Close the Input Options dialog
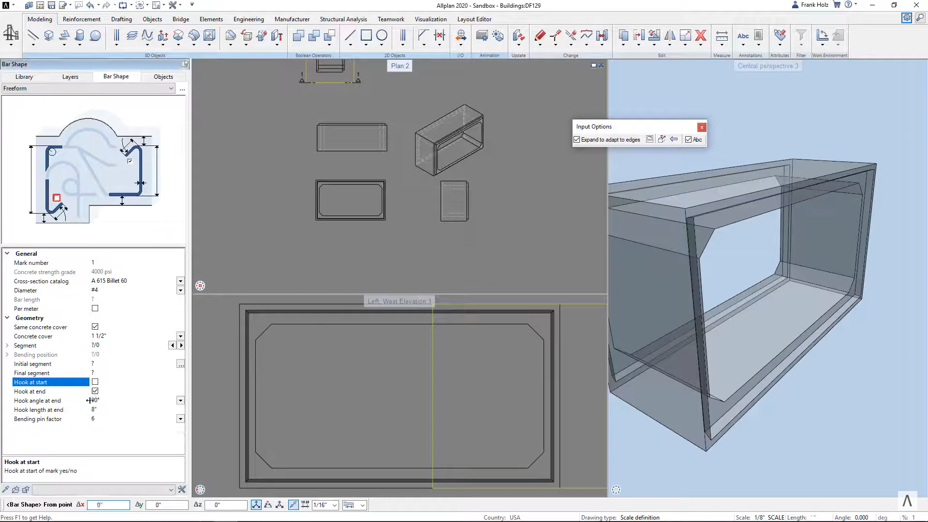Viewport: 928px width, 522px height. (701, 127)
